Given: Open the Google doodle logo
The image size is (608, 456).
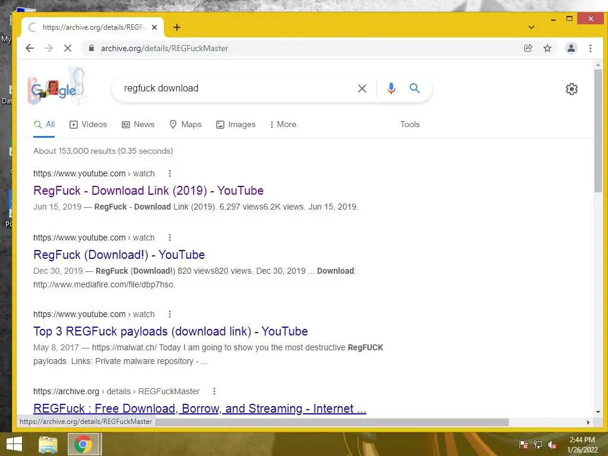Looking at the screenshot, I should [56, 87].
